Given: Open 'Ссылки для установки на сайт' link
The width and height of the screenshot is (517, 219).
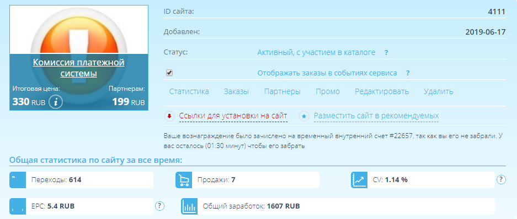Looking at the screenshot, I should [233, 116].
